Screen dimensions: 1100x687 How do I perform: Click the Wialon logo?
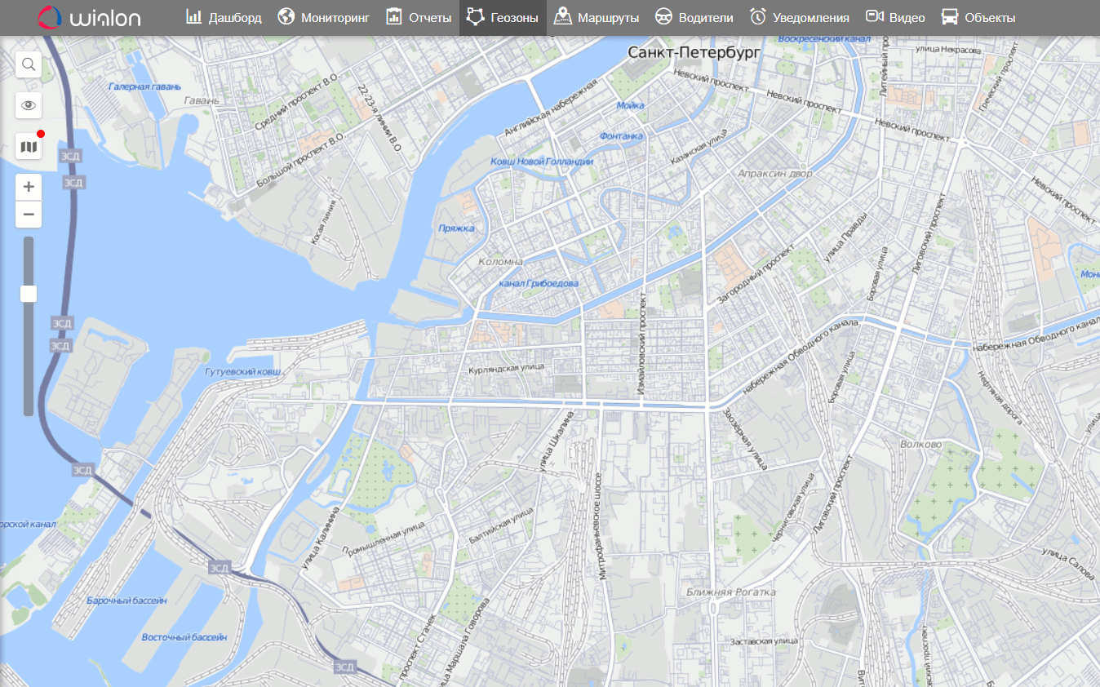(89, 17)
